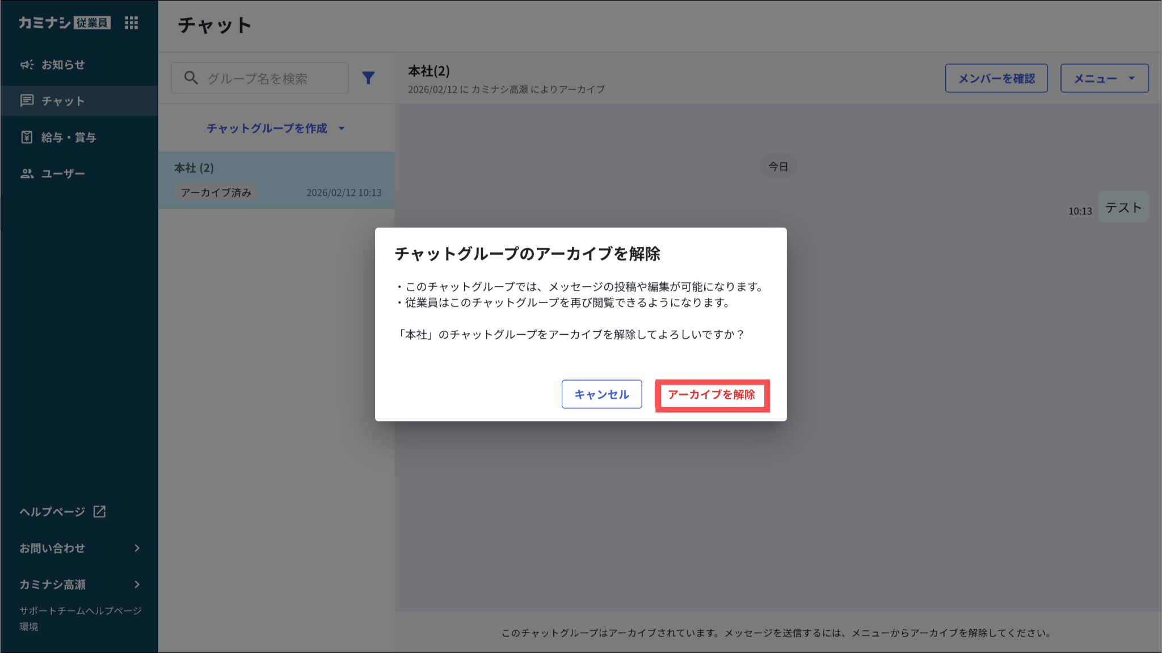Click メンバーを確認 button
This screenshot has width=1162, height=653.
996,78
